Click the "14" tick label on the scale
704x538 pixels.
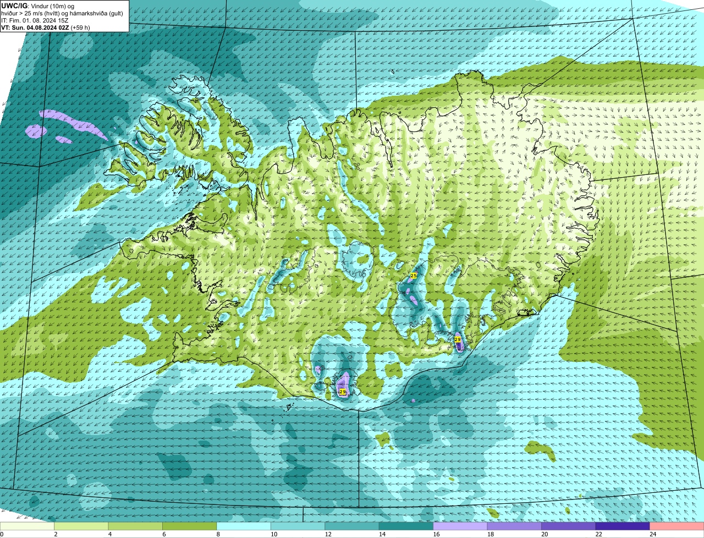pos(382,534)
